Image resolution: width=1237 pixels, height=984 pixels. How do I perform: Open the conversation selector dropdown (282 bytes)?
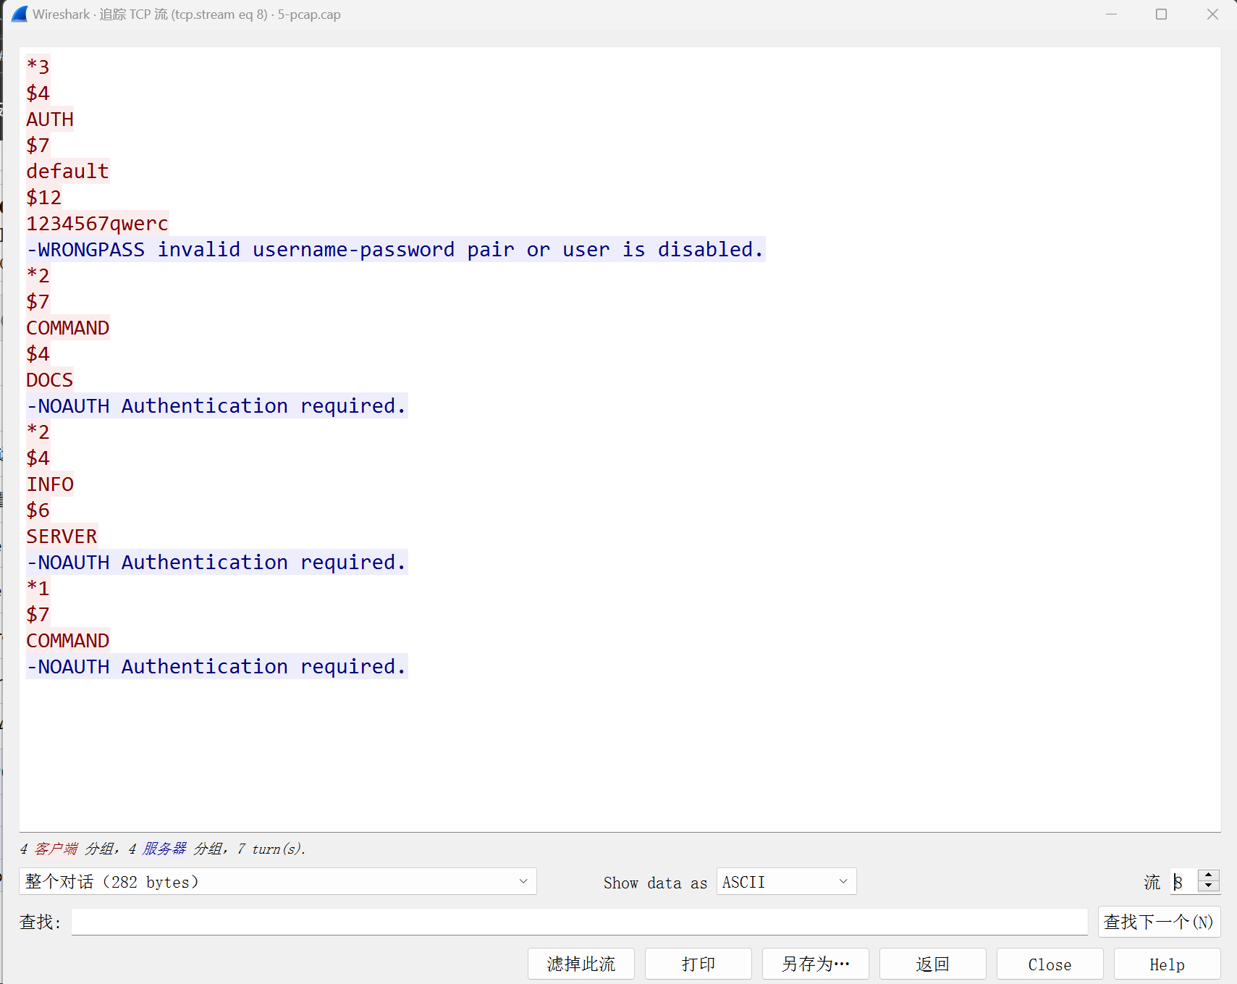pyautogui.click(x=278, y=881)
